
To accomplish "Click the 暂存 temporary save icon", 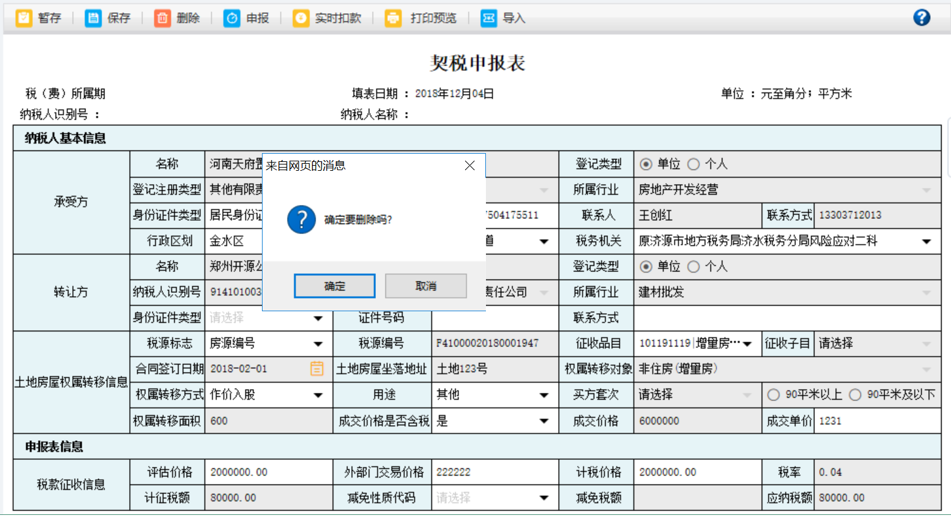I will [24, 18].
